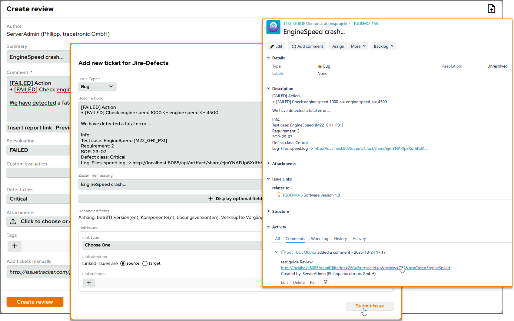514x321 pixels.
Task: Open the Backlog status dropdown
Action: pos(383,46)
